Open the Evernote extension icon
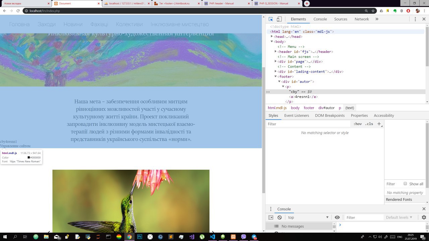 tap(395, 11)
